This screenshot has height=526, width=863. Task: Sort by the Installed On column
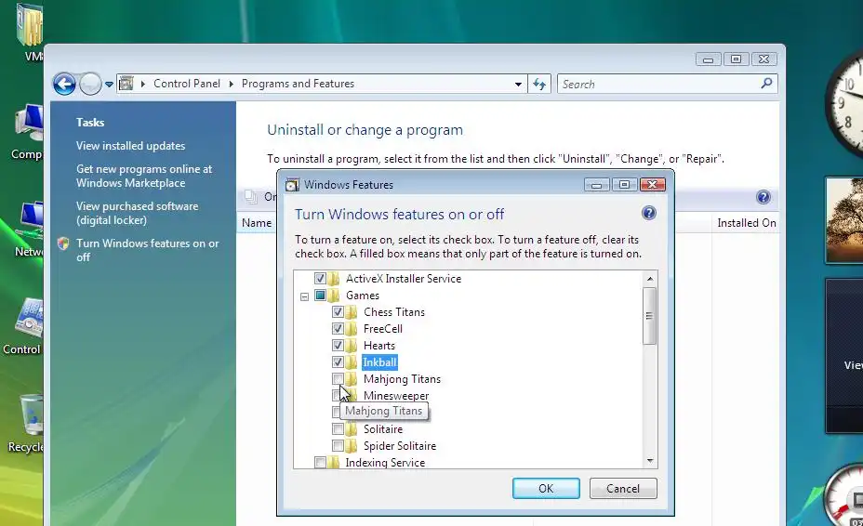click(747, 223)
